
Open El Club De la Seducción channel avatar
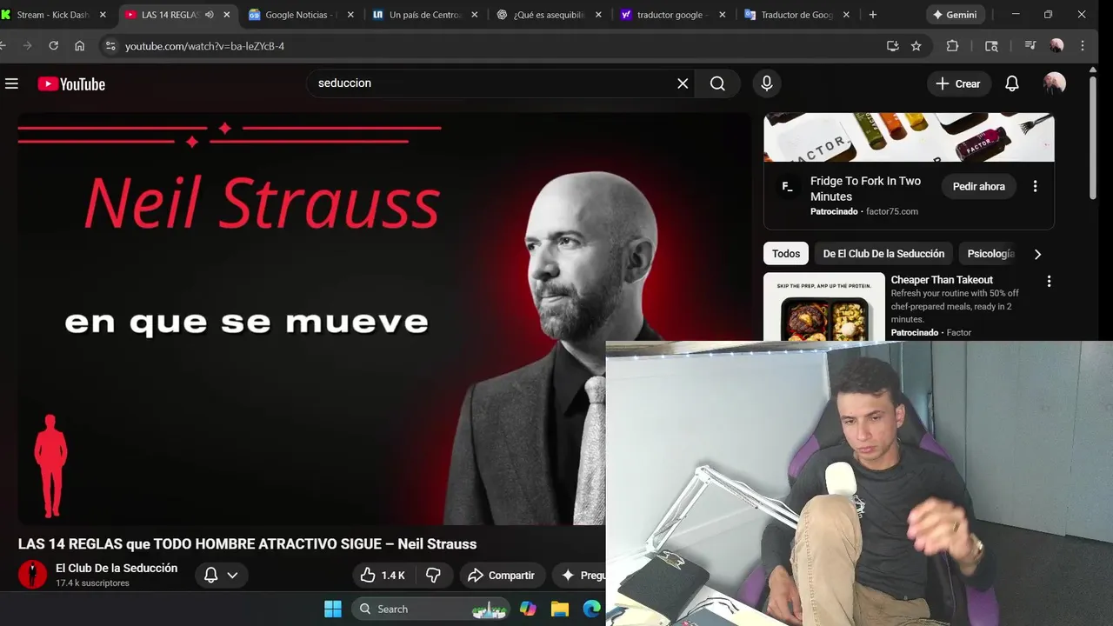click(33, 575)
